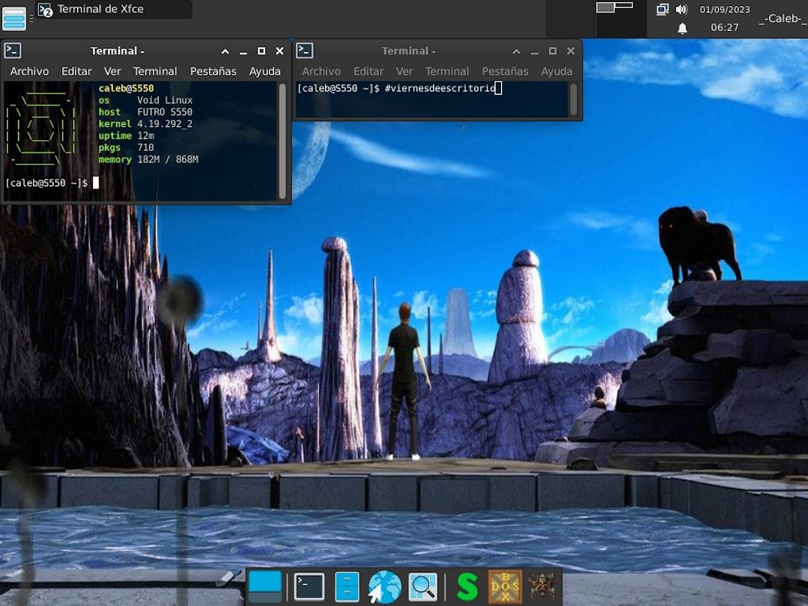Open Editar menu in the right terminal

368,71
